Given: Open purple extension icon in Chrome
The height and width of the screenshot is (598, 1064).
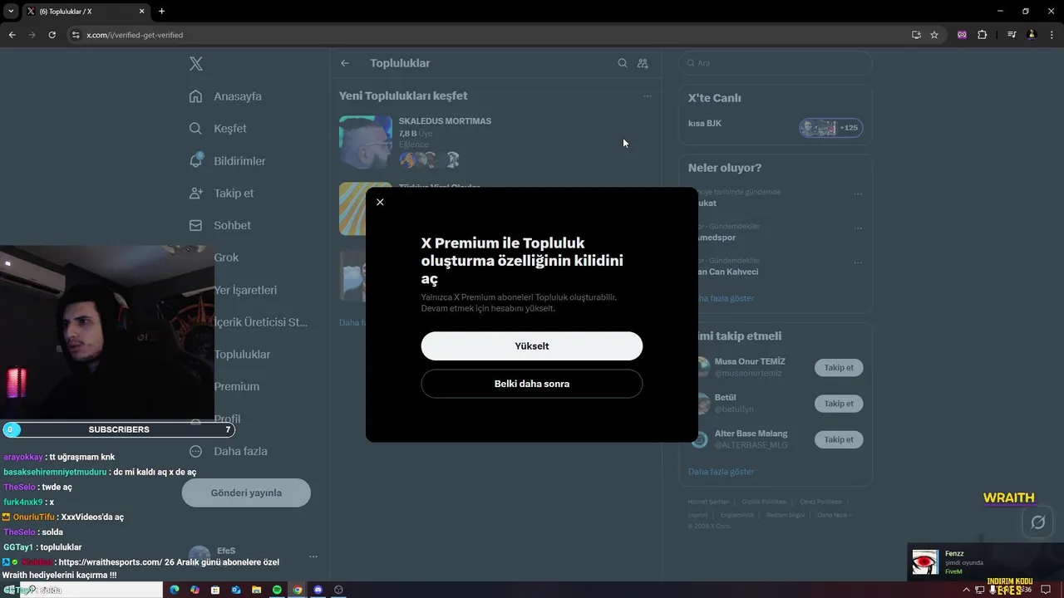Looking at the screenshot, I should tap(962, 35).
